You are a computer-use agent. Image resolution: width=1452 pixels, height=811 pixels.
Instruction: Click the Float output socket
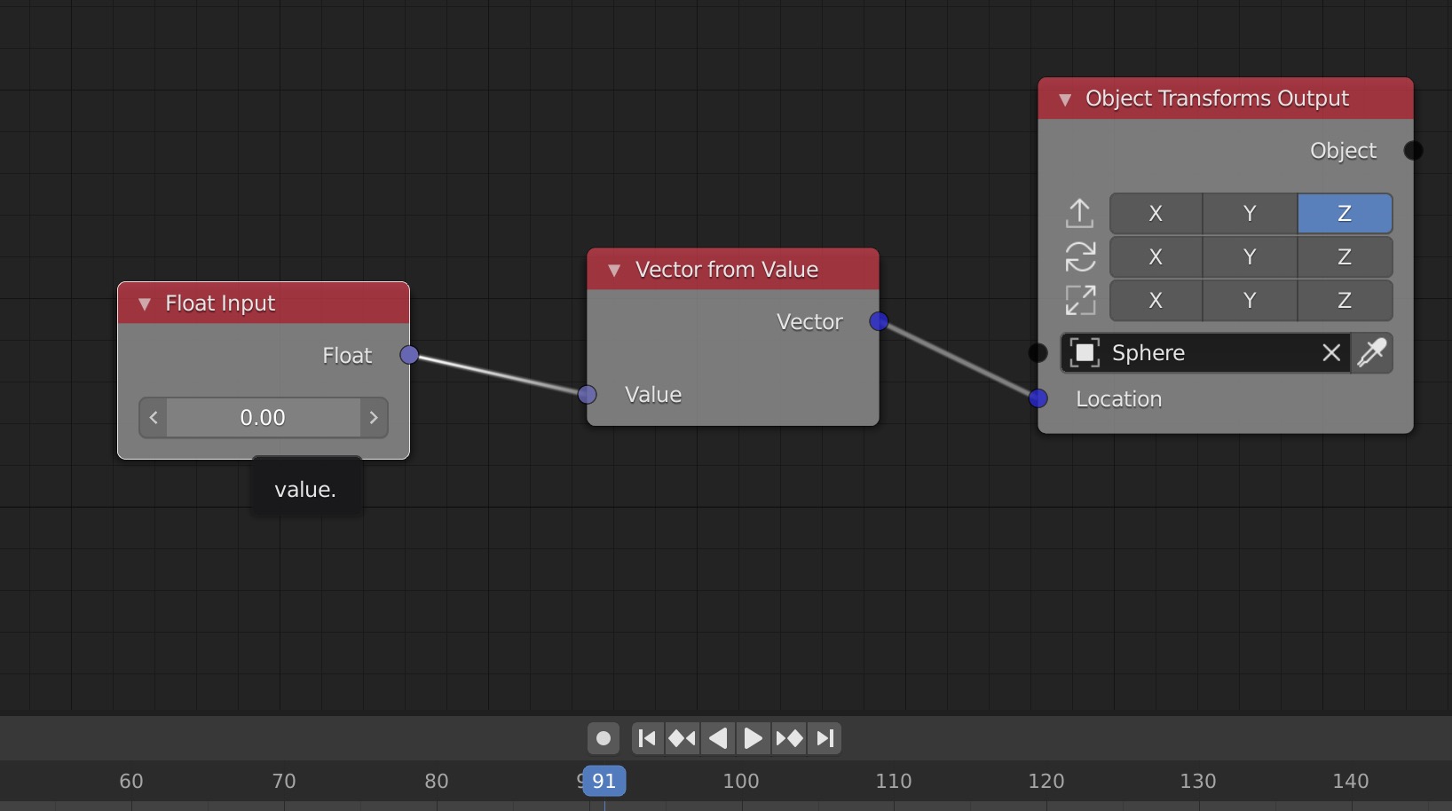coord(409,355)
